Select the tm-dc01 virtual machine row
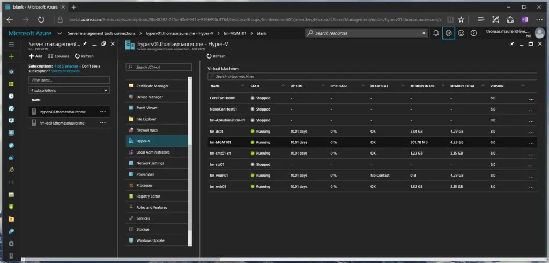Viewport: 549px width, 263px height. pos(372,131)
